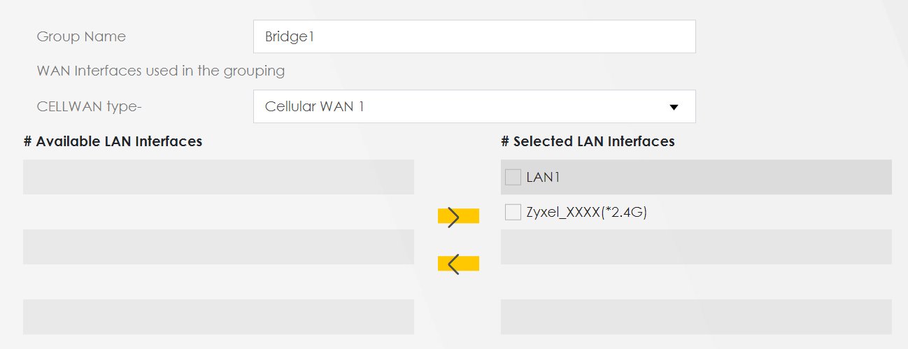Enable the Zyxel_XXXX(*2.4G) checkbox
Screen dimensions: 908x349
(513, 213)
